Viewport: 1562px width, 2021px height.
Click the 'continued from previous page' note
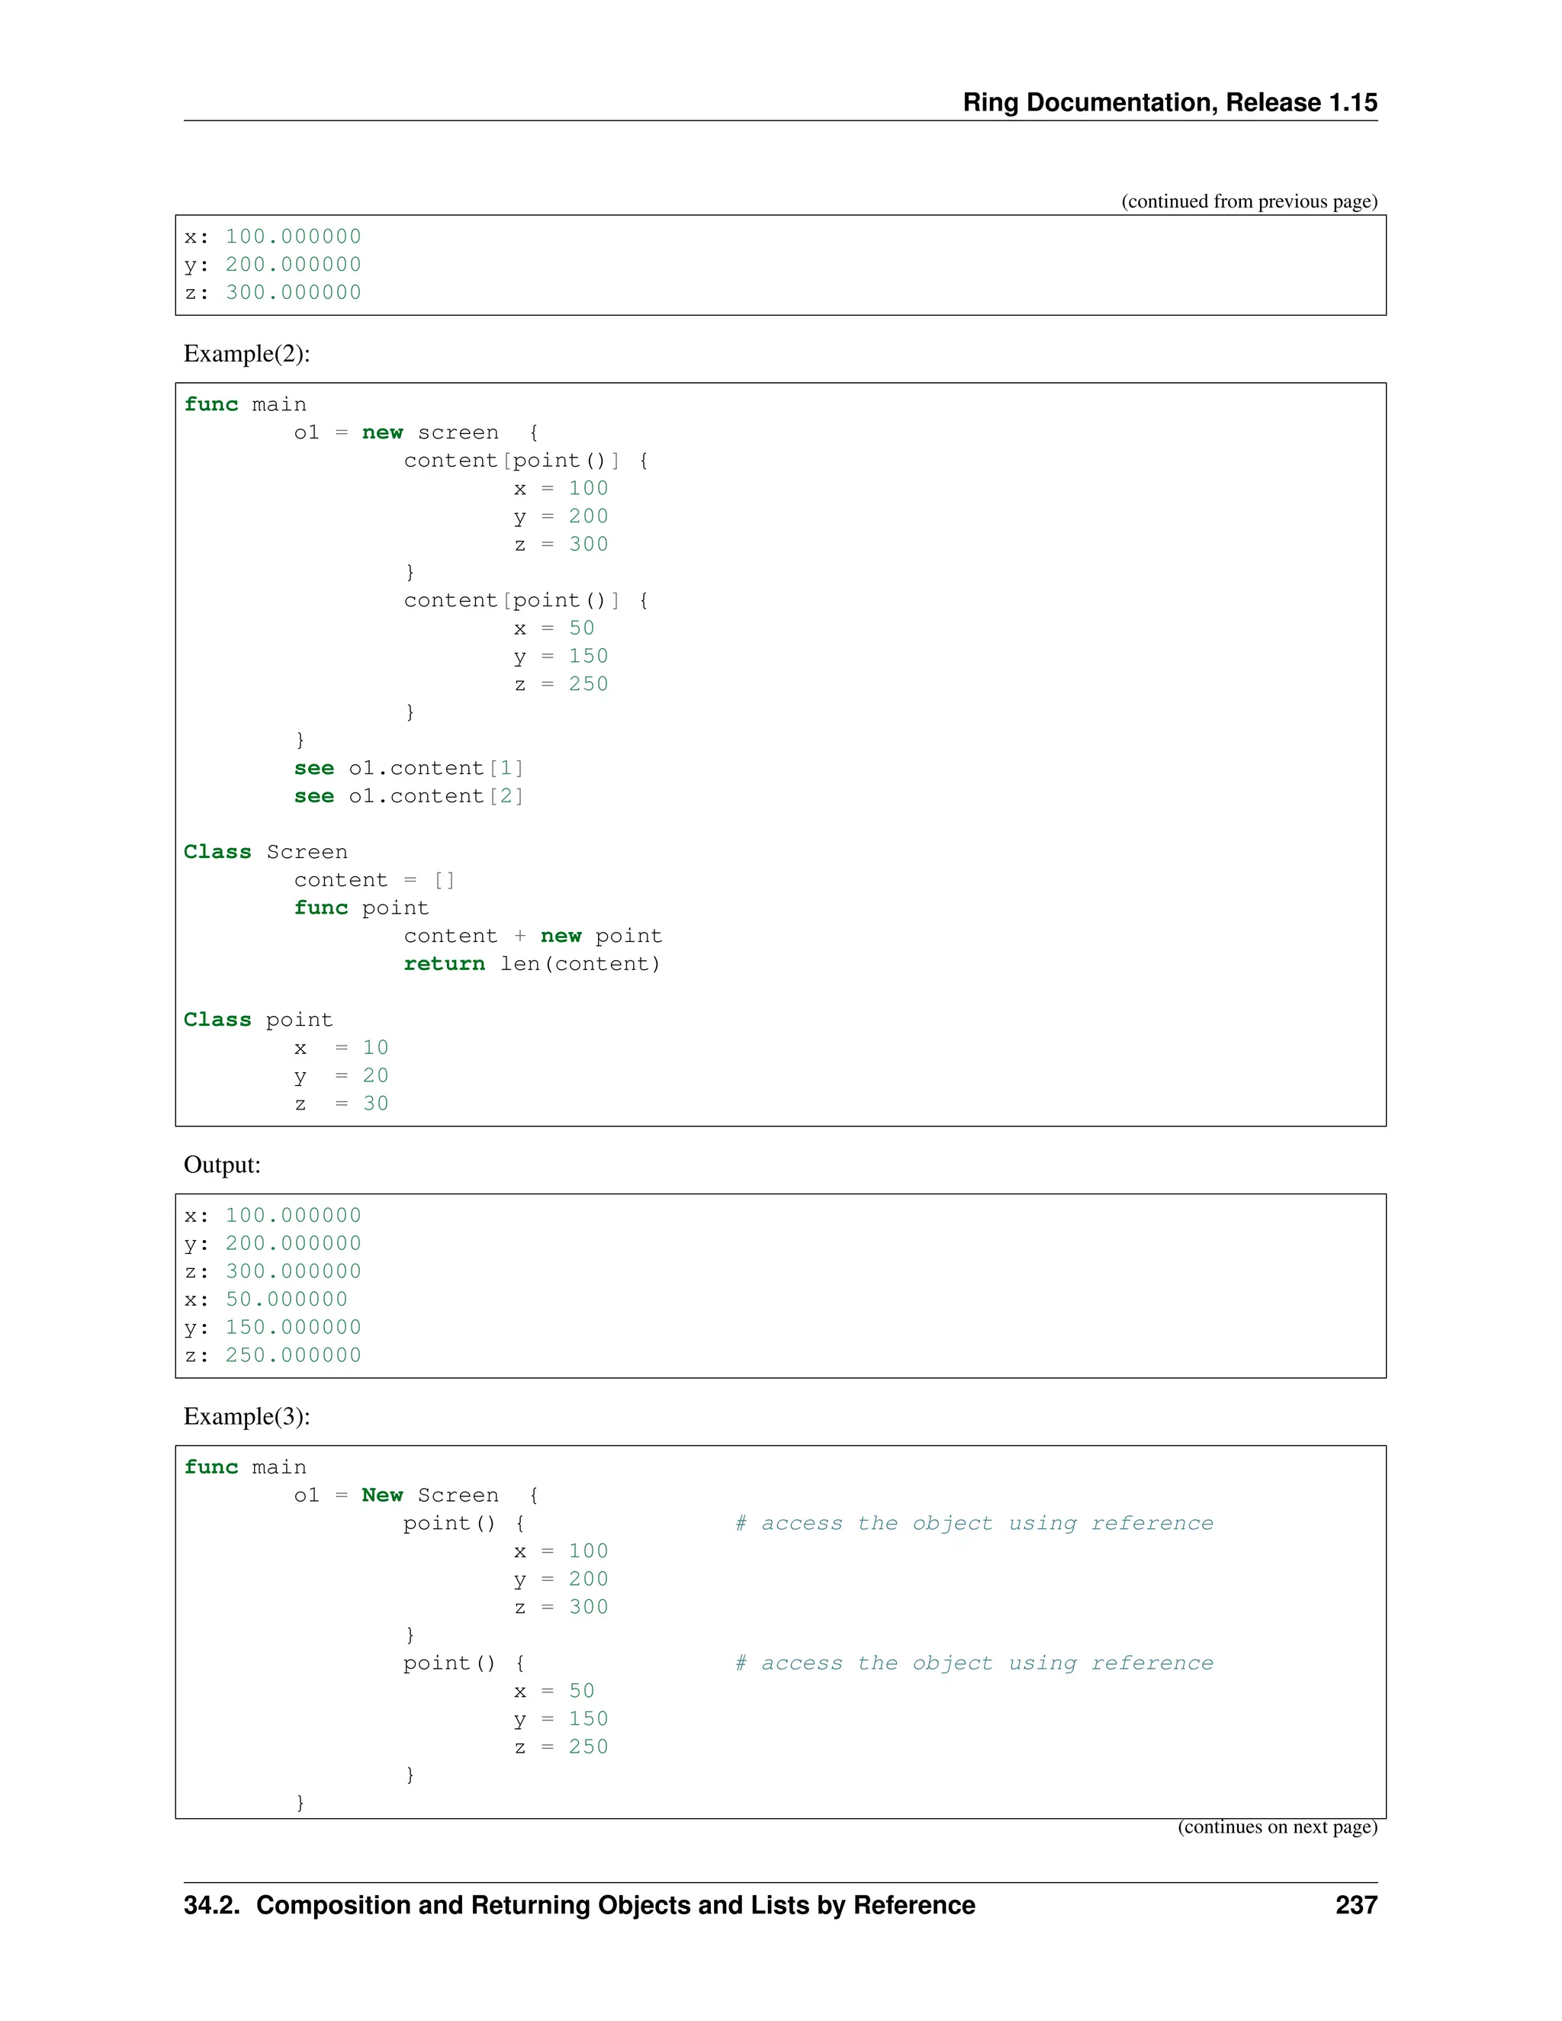[1249, 202]
